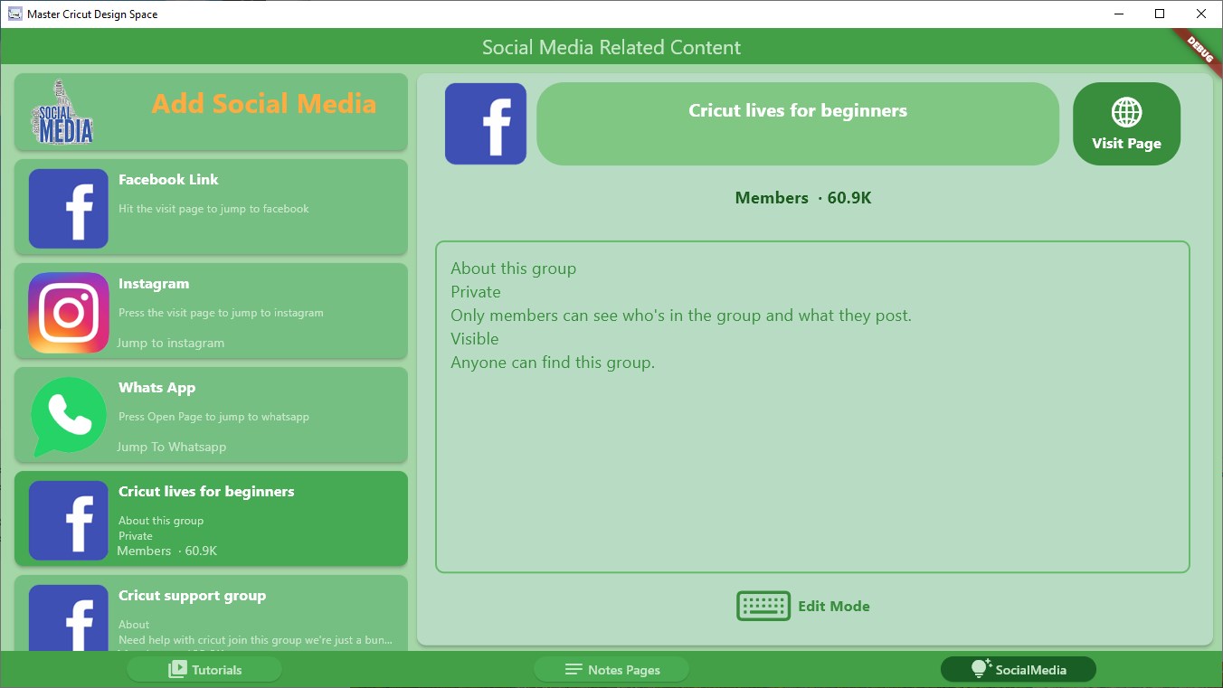Click the Add Social Media header card

tap(210, 110)
